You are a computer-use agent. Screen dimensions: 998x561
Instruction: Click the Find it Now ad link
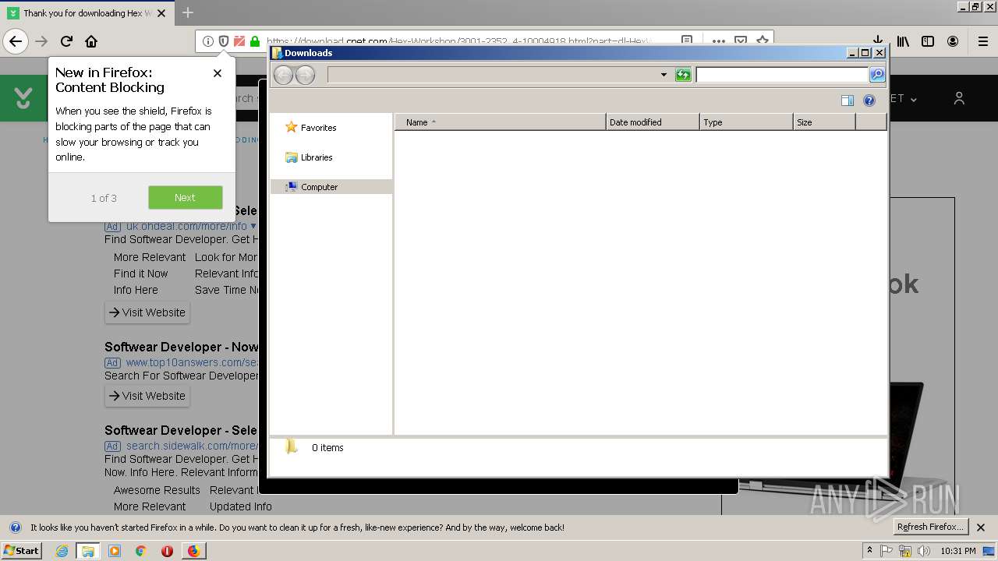pos(140,273)
